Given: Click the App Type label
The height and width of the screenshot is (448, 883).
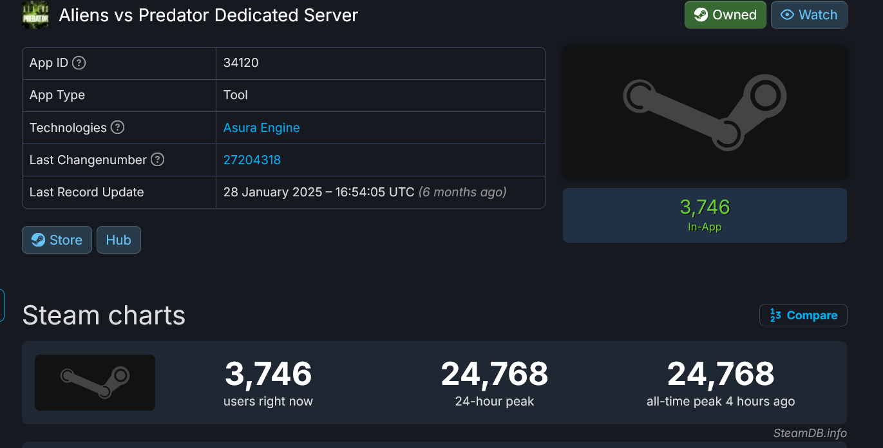Looking at the screenshot, I should click(57, 95).
